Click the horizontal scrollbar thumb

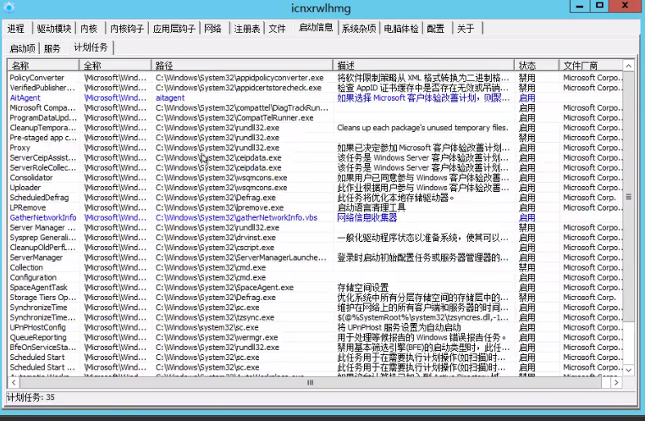point(310,382)
